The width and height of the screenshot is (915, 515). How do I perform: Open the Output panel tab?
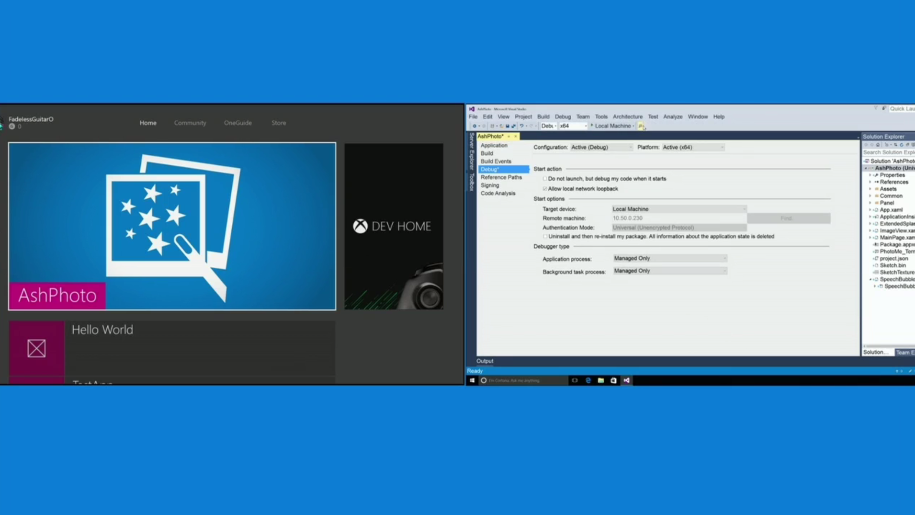coord(485,361)
